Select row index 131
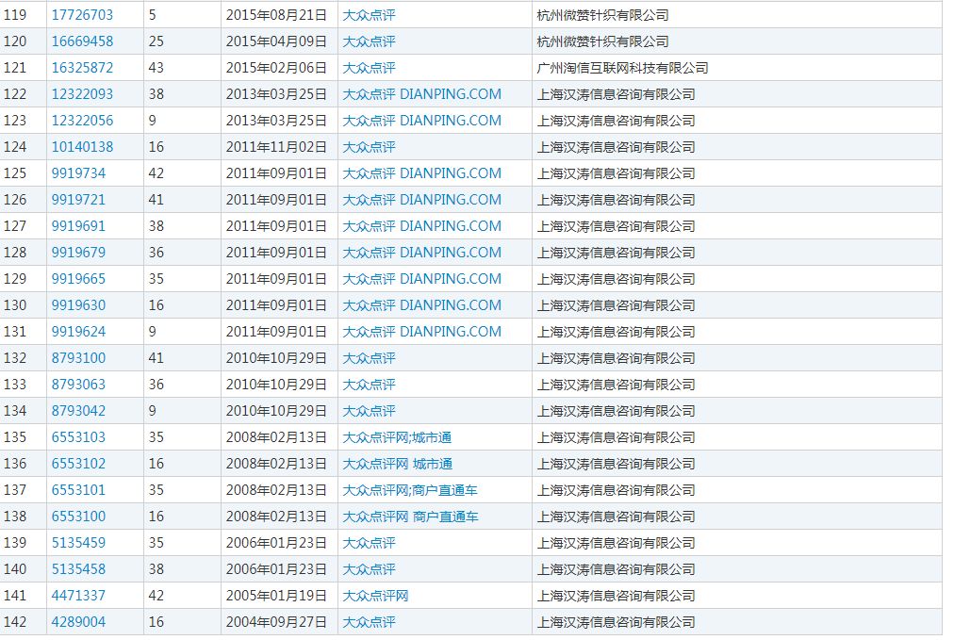The width and height of the screenshot is (954, 640). point(14,332)
